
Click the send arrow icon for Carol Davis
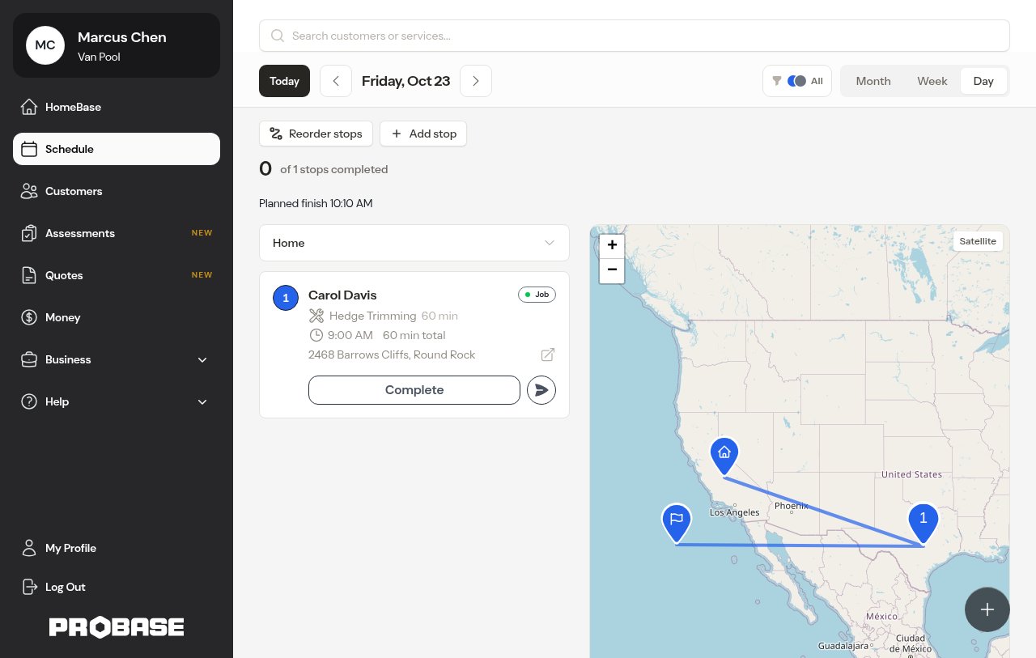tap(541, 390)
